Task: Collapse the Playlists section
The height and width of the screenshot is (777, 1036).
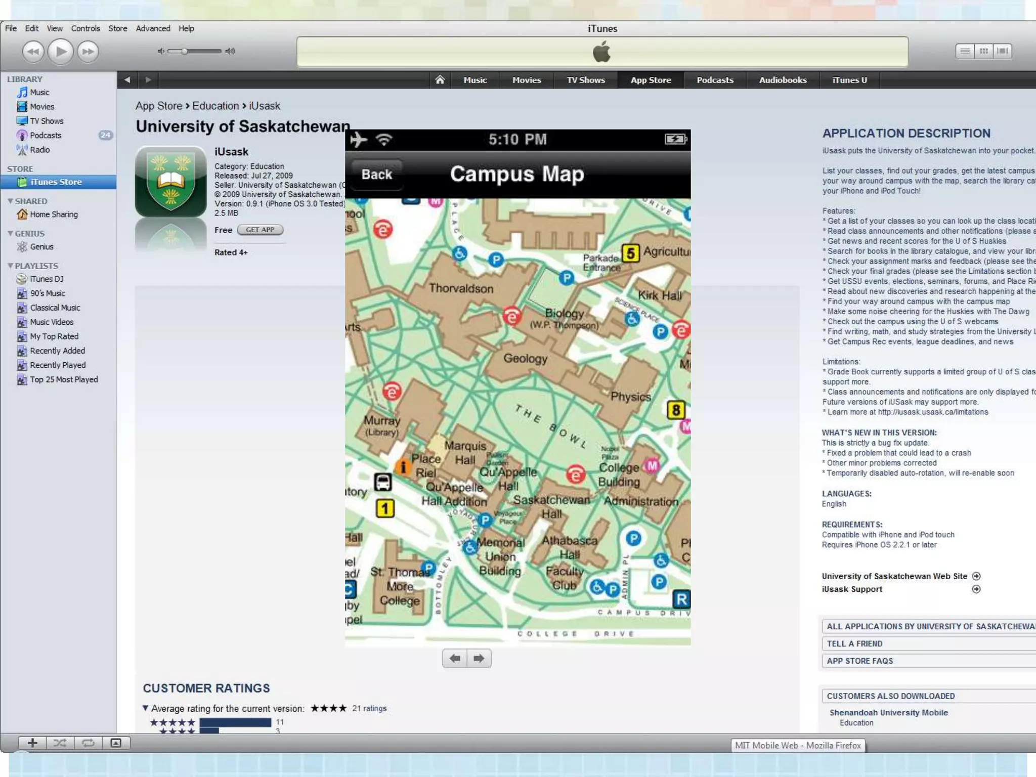Action: [x=10, y=266]
